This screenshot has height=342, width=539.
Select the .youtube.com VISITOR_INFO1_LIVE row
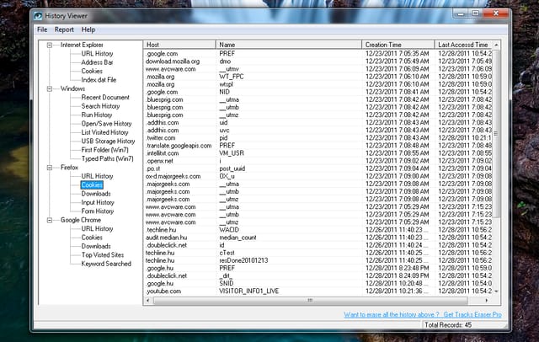point(318,291)
